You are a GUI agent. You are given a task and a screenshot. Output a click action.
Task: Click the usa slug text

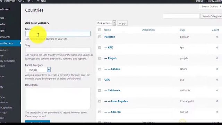point(182,80)
